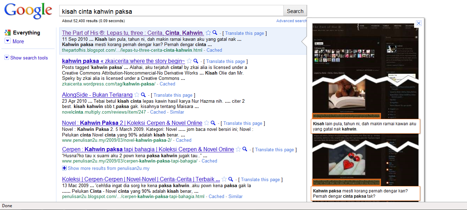Open 'Koleksi | Cerpen-Cerpen | Novel-Novel' result title
The height and width of the screenshot is (210, 467).
coord(141,179)
